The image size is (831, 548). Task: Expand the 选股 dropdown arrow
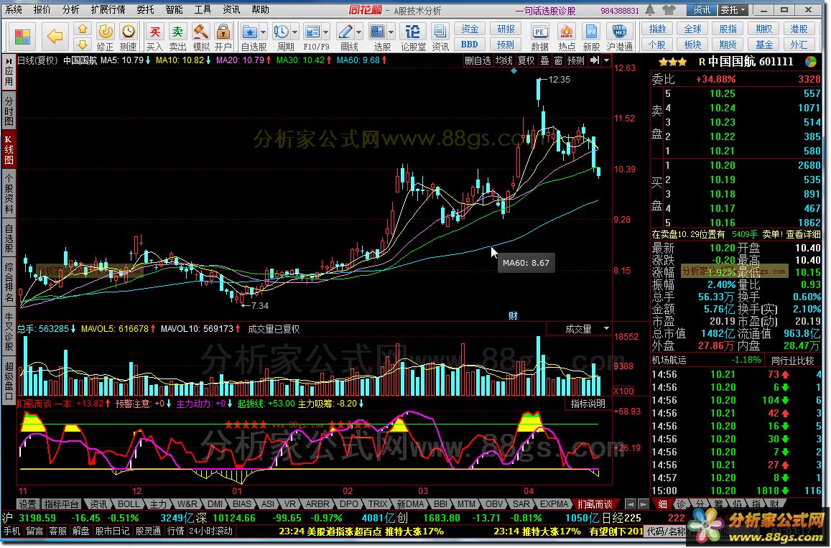[x=391, y=32]
